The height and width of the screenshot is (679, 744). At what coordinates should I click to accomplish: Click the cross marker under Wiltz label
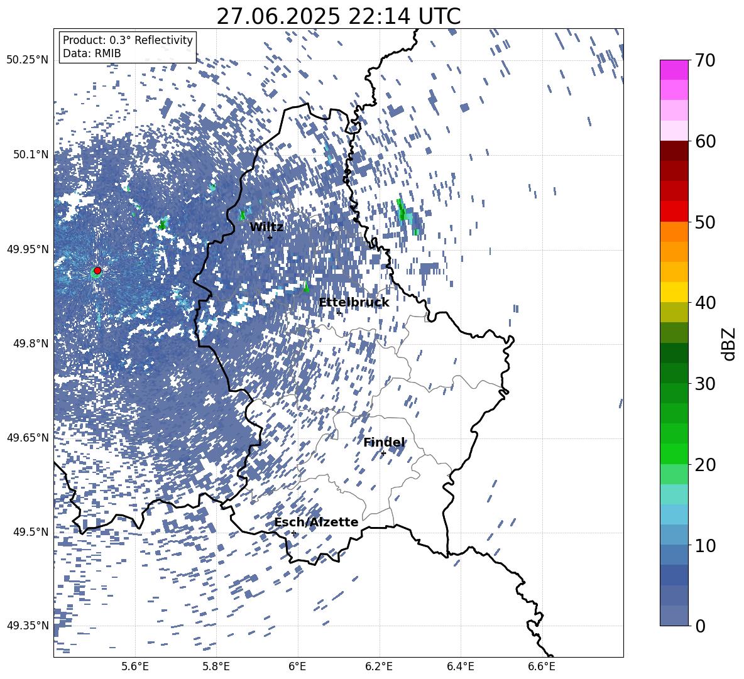pyautogui.click(x=270, y=237)
